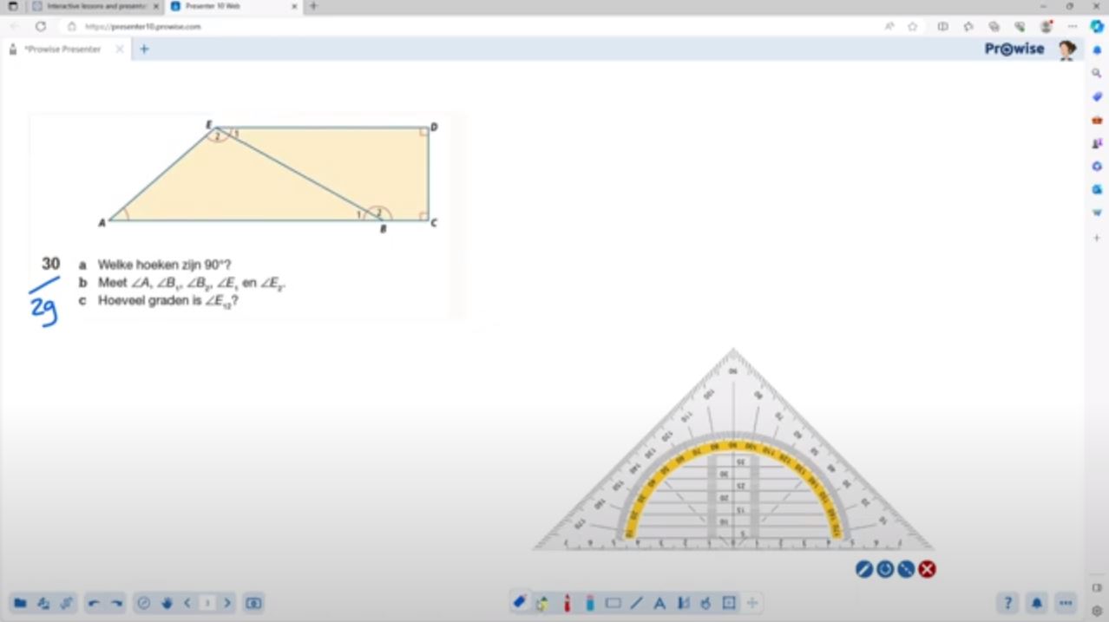Add a new Prowise Presenter tab
1109x622 pixels.
(144, 49)
